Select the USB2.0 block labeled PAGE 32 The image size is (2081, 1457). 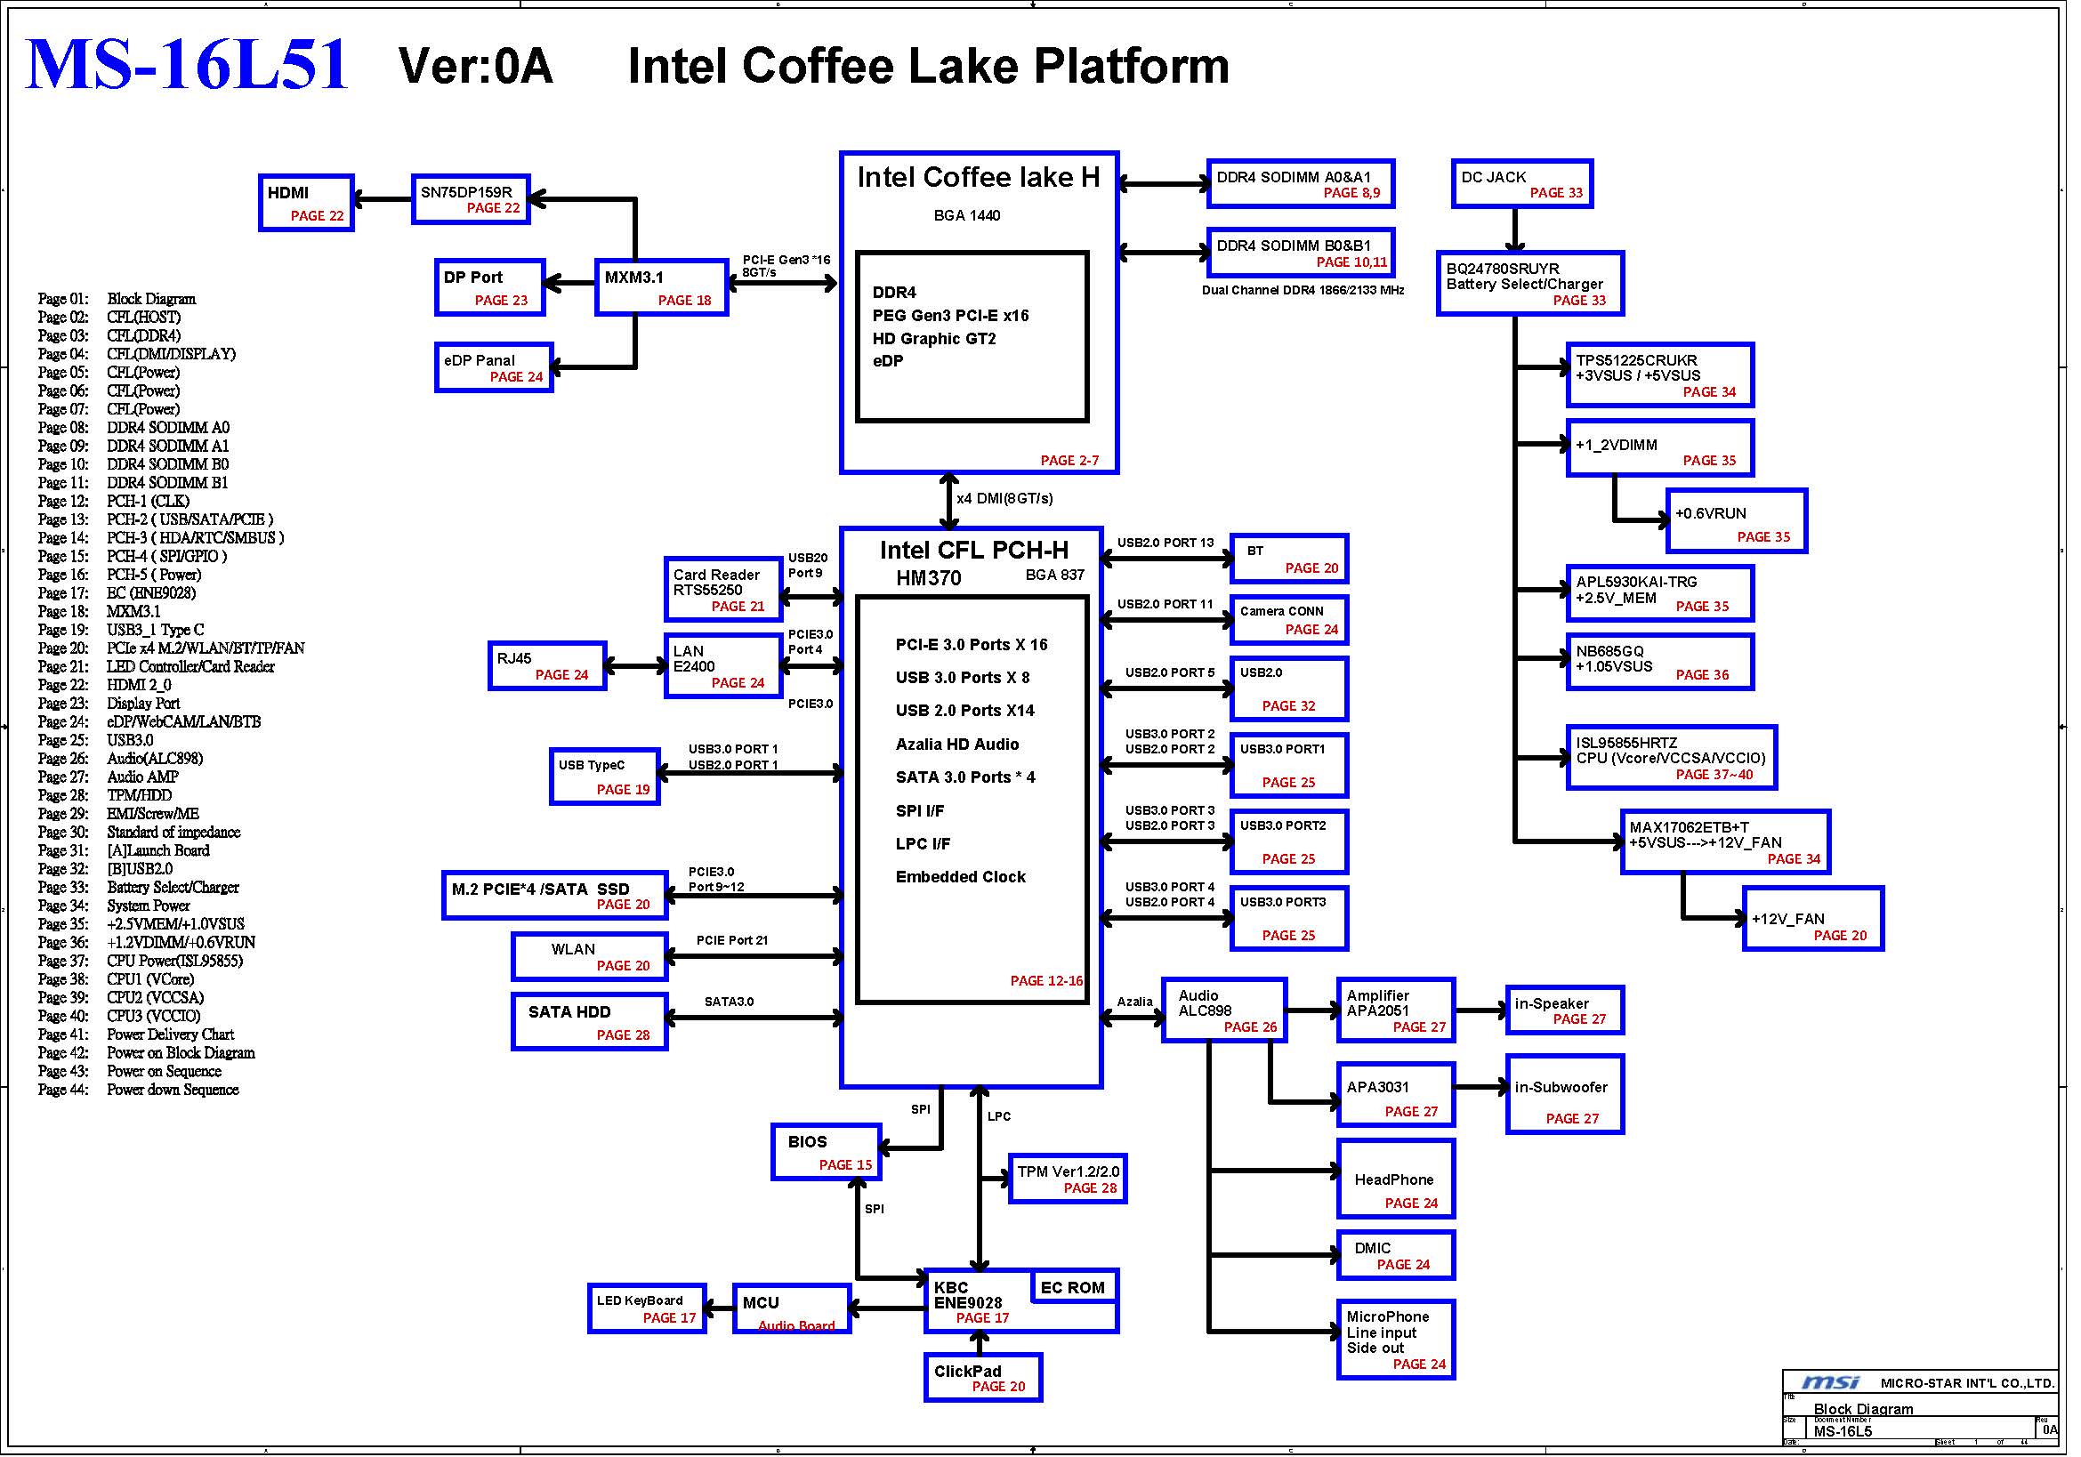tap(1289, 689)
